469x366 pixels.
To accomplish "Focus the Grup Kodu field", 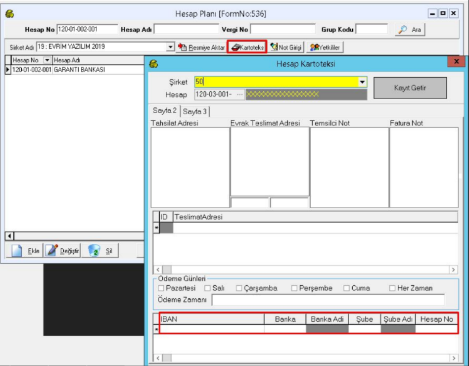I will point(372,29).
